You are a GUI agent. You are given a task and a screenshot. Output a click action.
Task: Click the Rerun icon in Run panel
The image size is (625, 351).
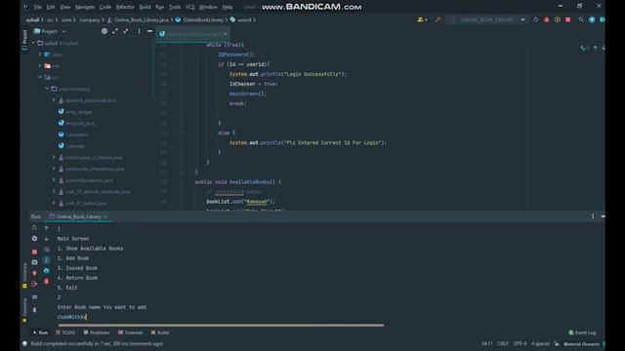[34, 228]
